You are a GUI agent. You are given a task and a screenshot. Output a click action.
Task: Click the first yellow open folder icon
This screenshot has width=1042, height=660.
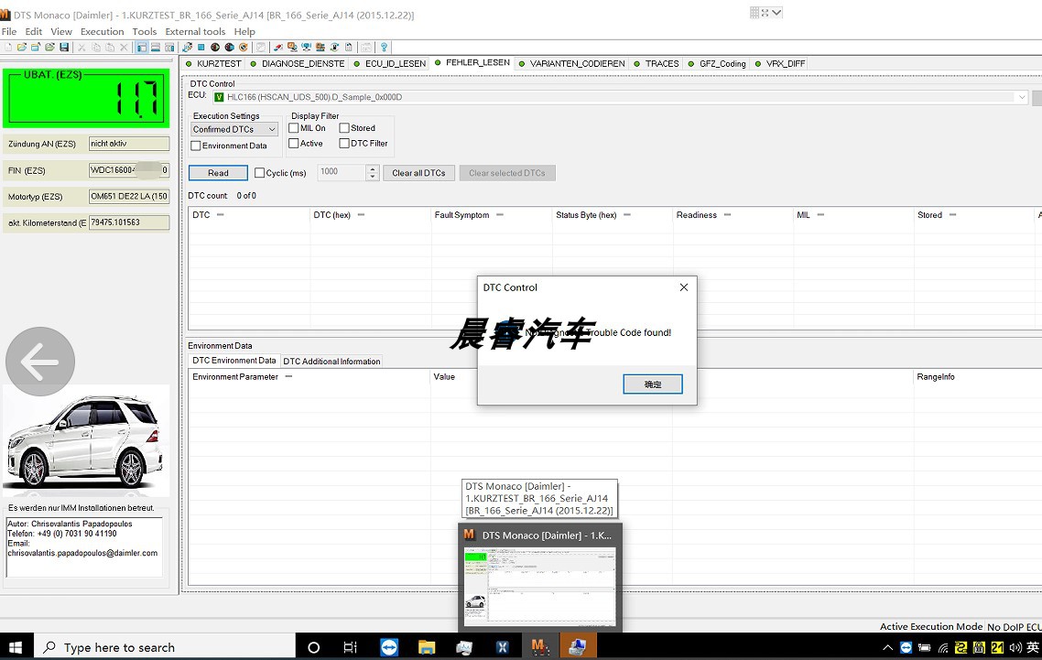[22, 48]
